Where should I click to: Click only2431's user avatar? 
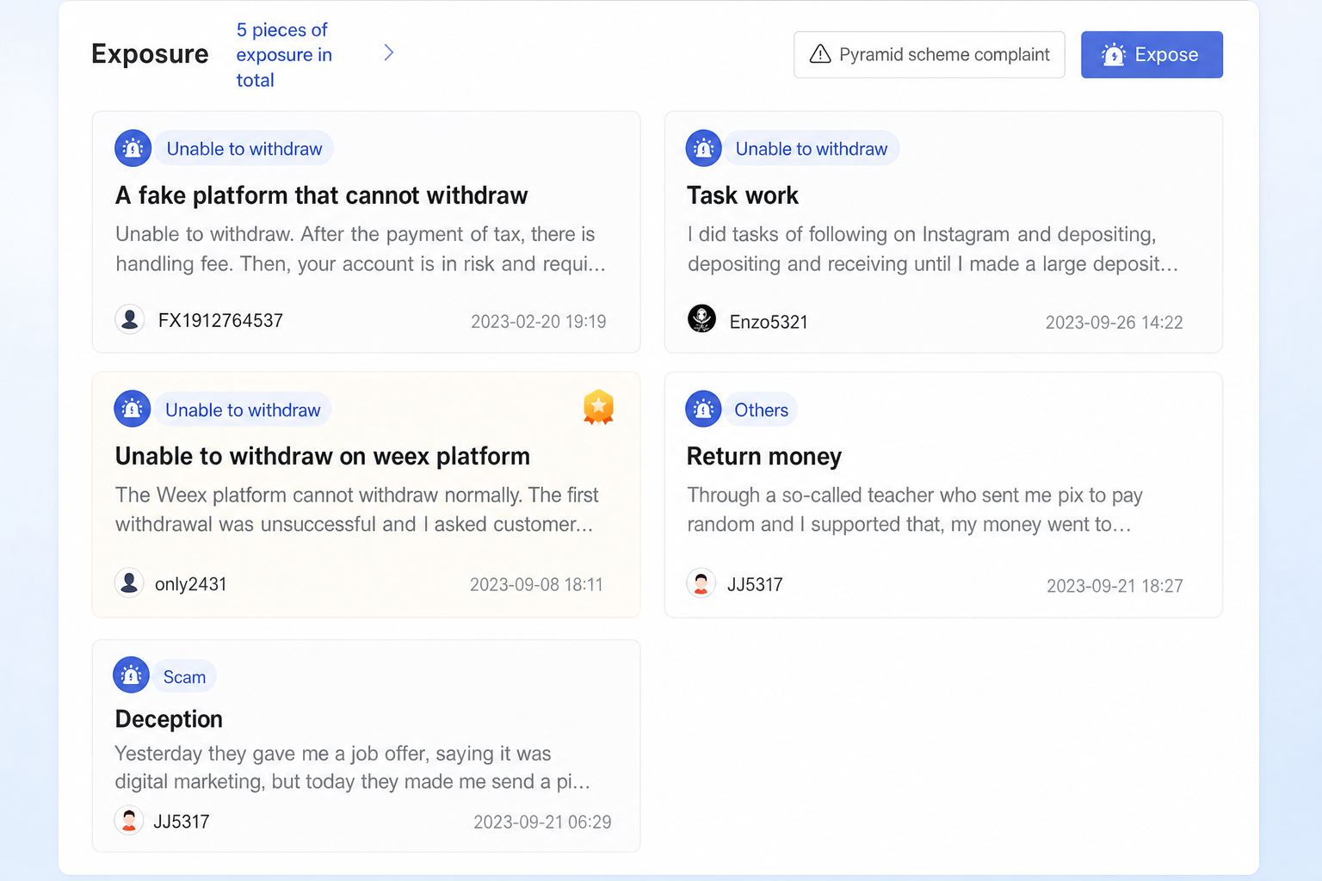[129, 582]
